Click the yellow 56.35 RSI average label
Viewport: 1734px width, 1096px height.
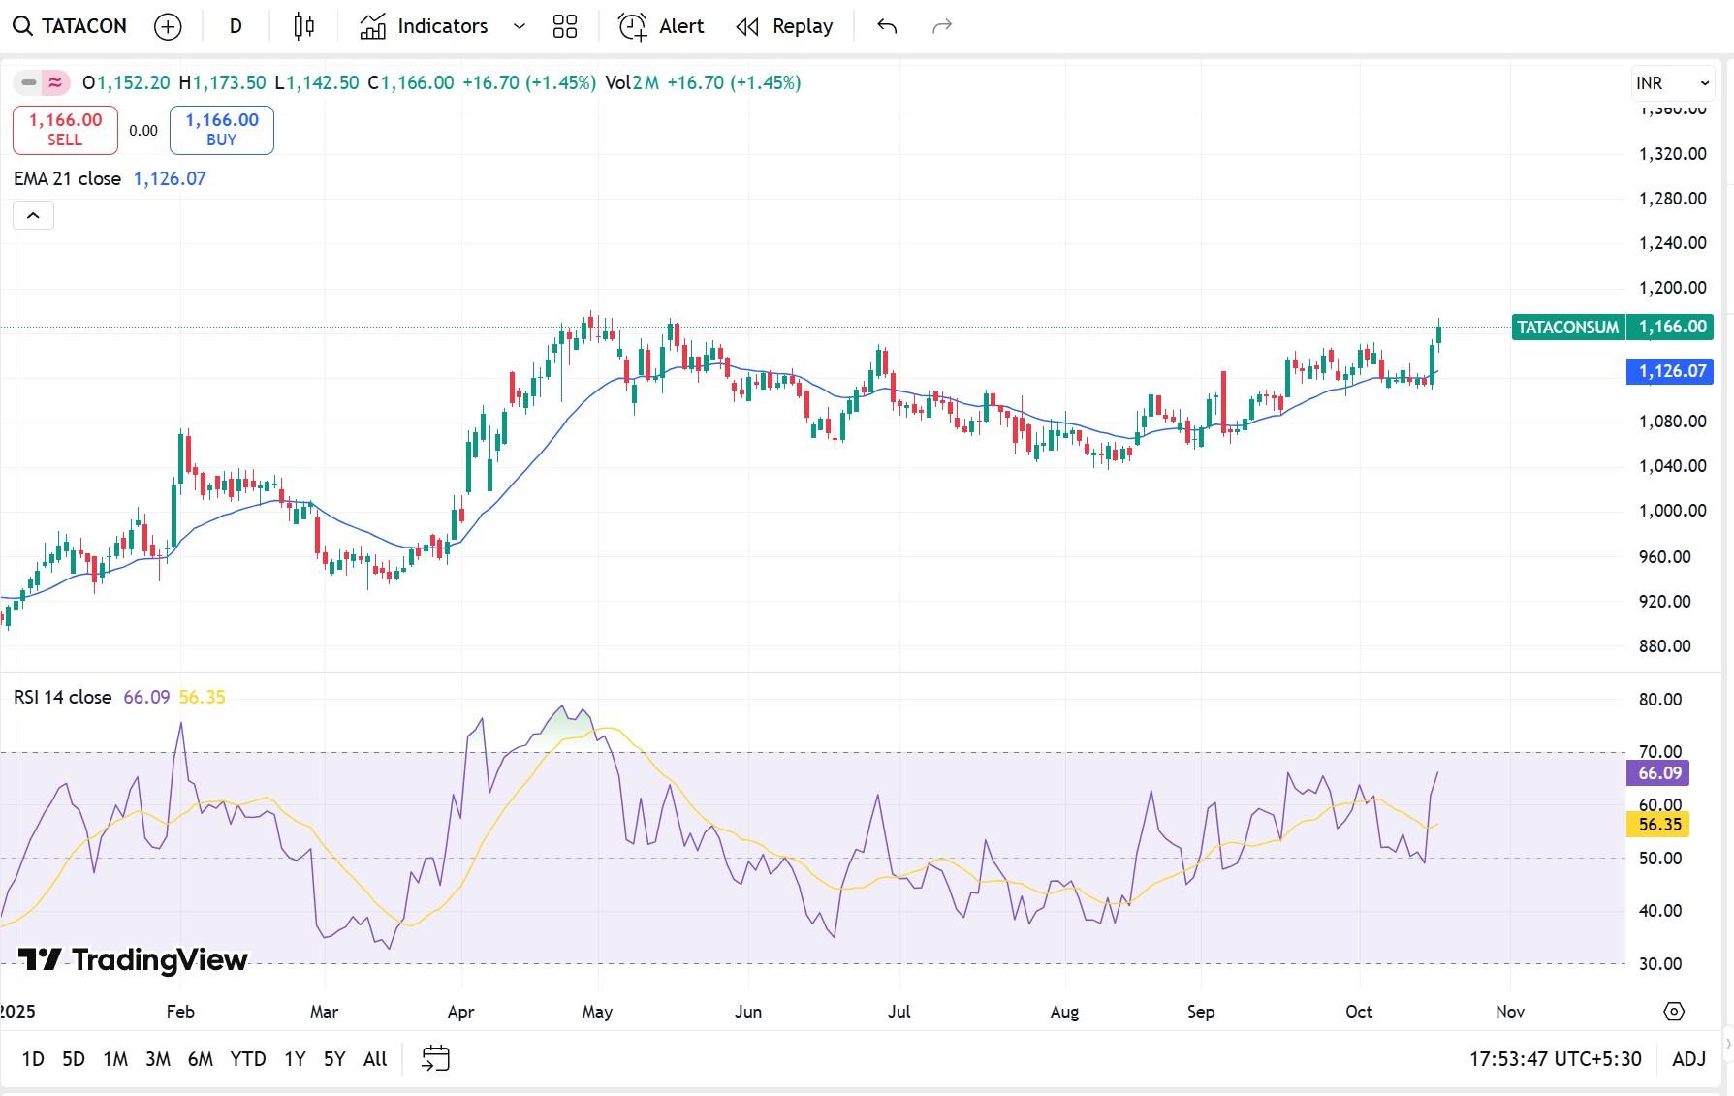1659,825
